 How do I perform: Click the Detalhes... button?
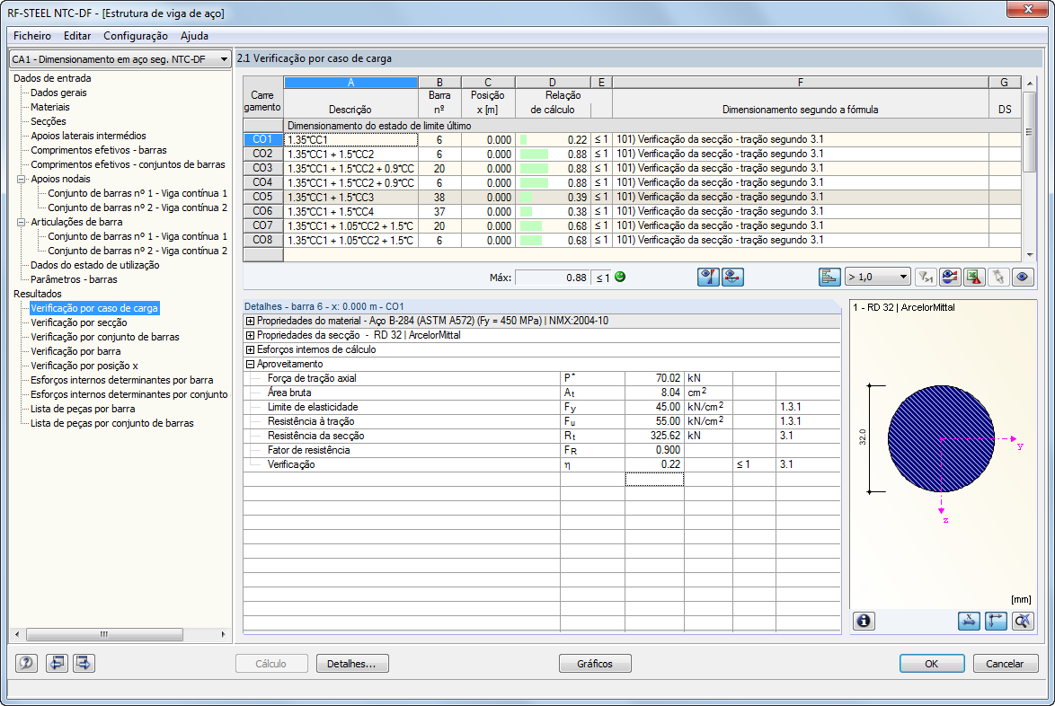(x=352, y=664)
